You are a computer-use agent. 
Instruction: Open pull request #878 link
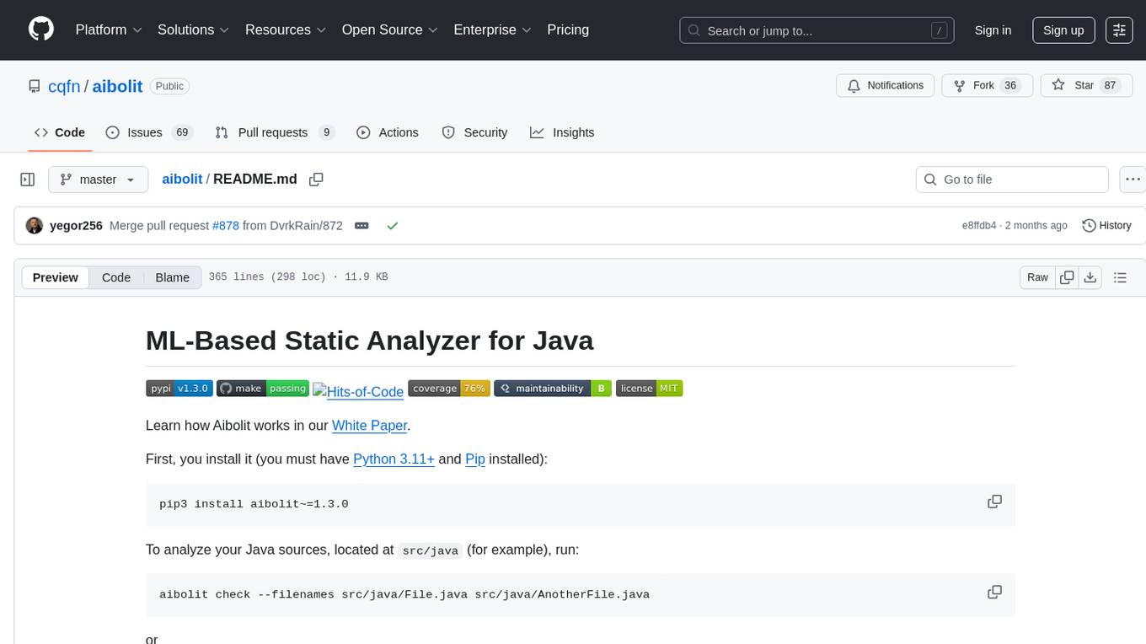pyautogui.click(x=226, y=226)
